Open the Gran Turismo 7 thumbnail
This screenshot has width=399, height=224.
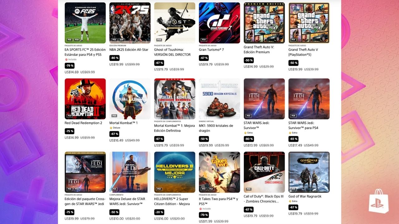click(x=219, y=23)
